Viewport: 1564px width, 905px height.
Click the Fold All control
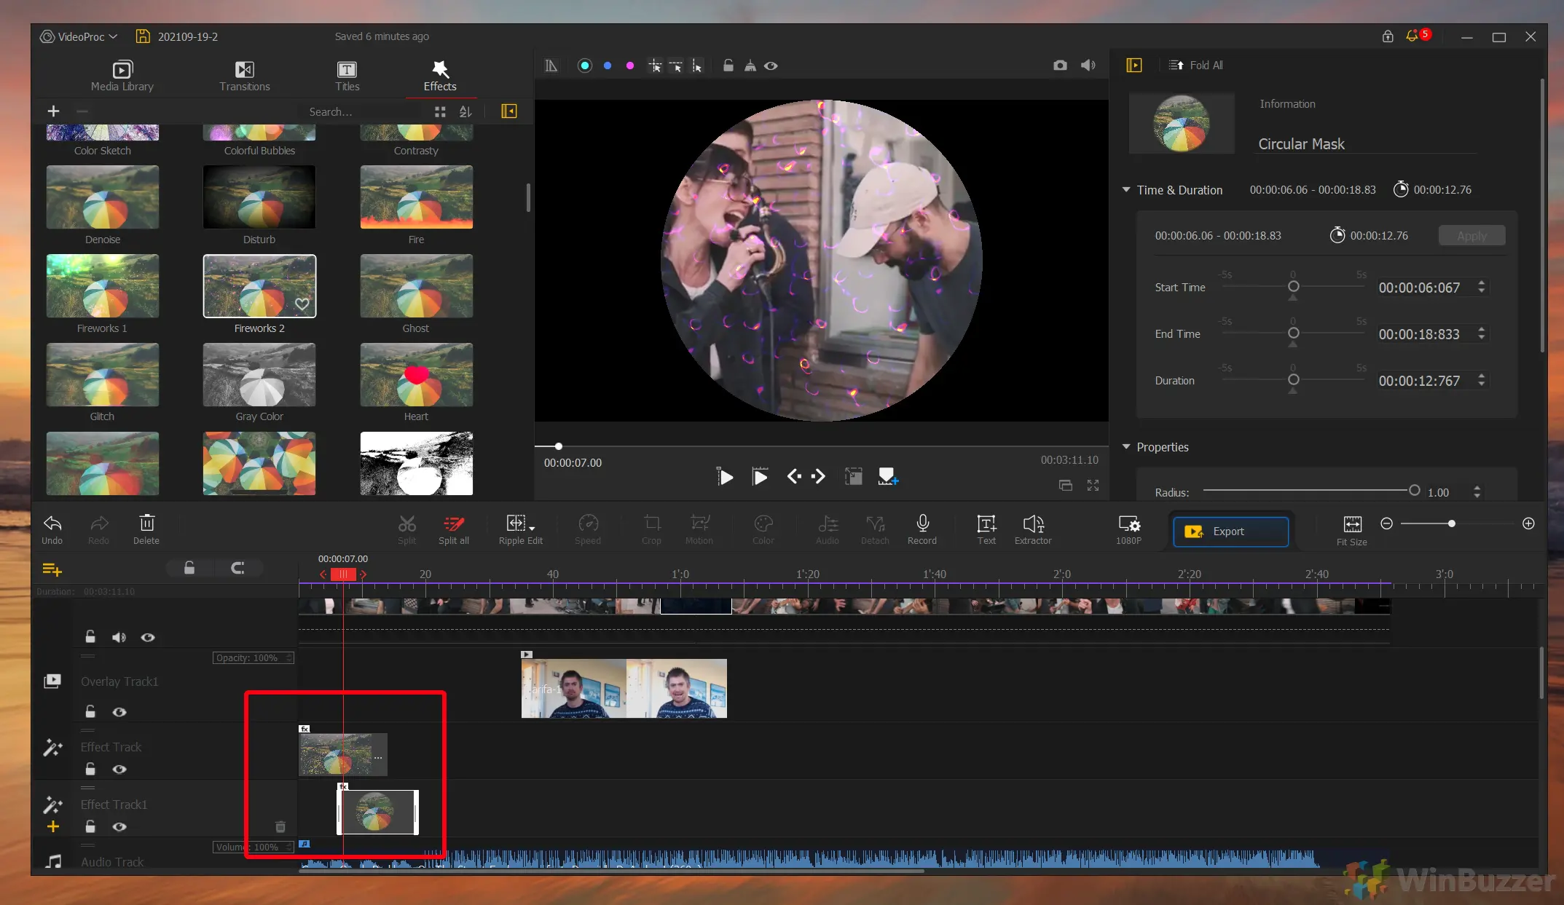[x=1195, y=65]
